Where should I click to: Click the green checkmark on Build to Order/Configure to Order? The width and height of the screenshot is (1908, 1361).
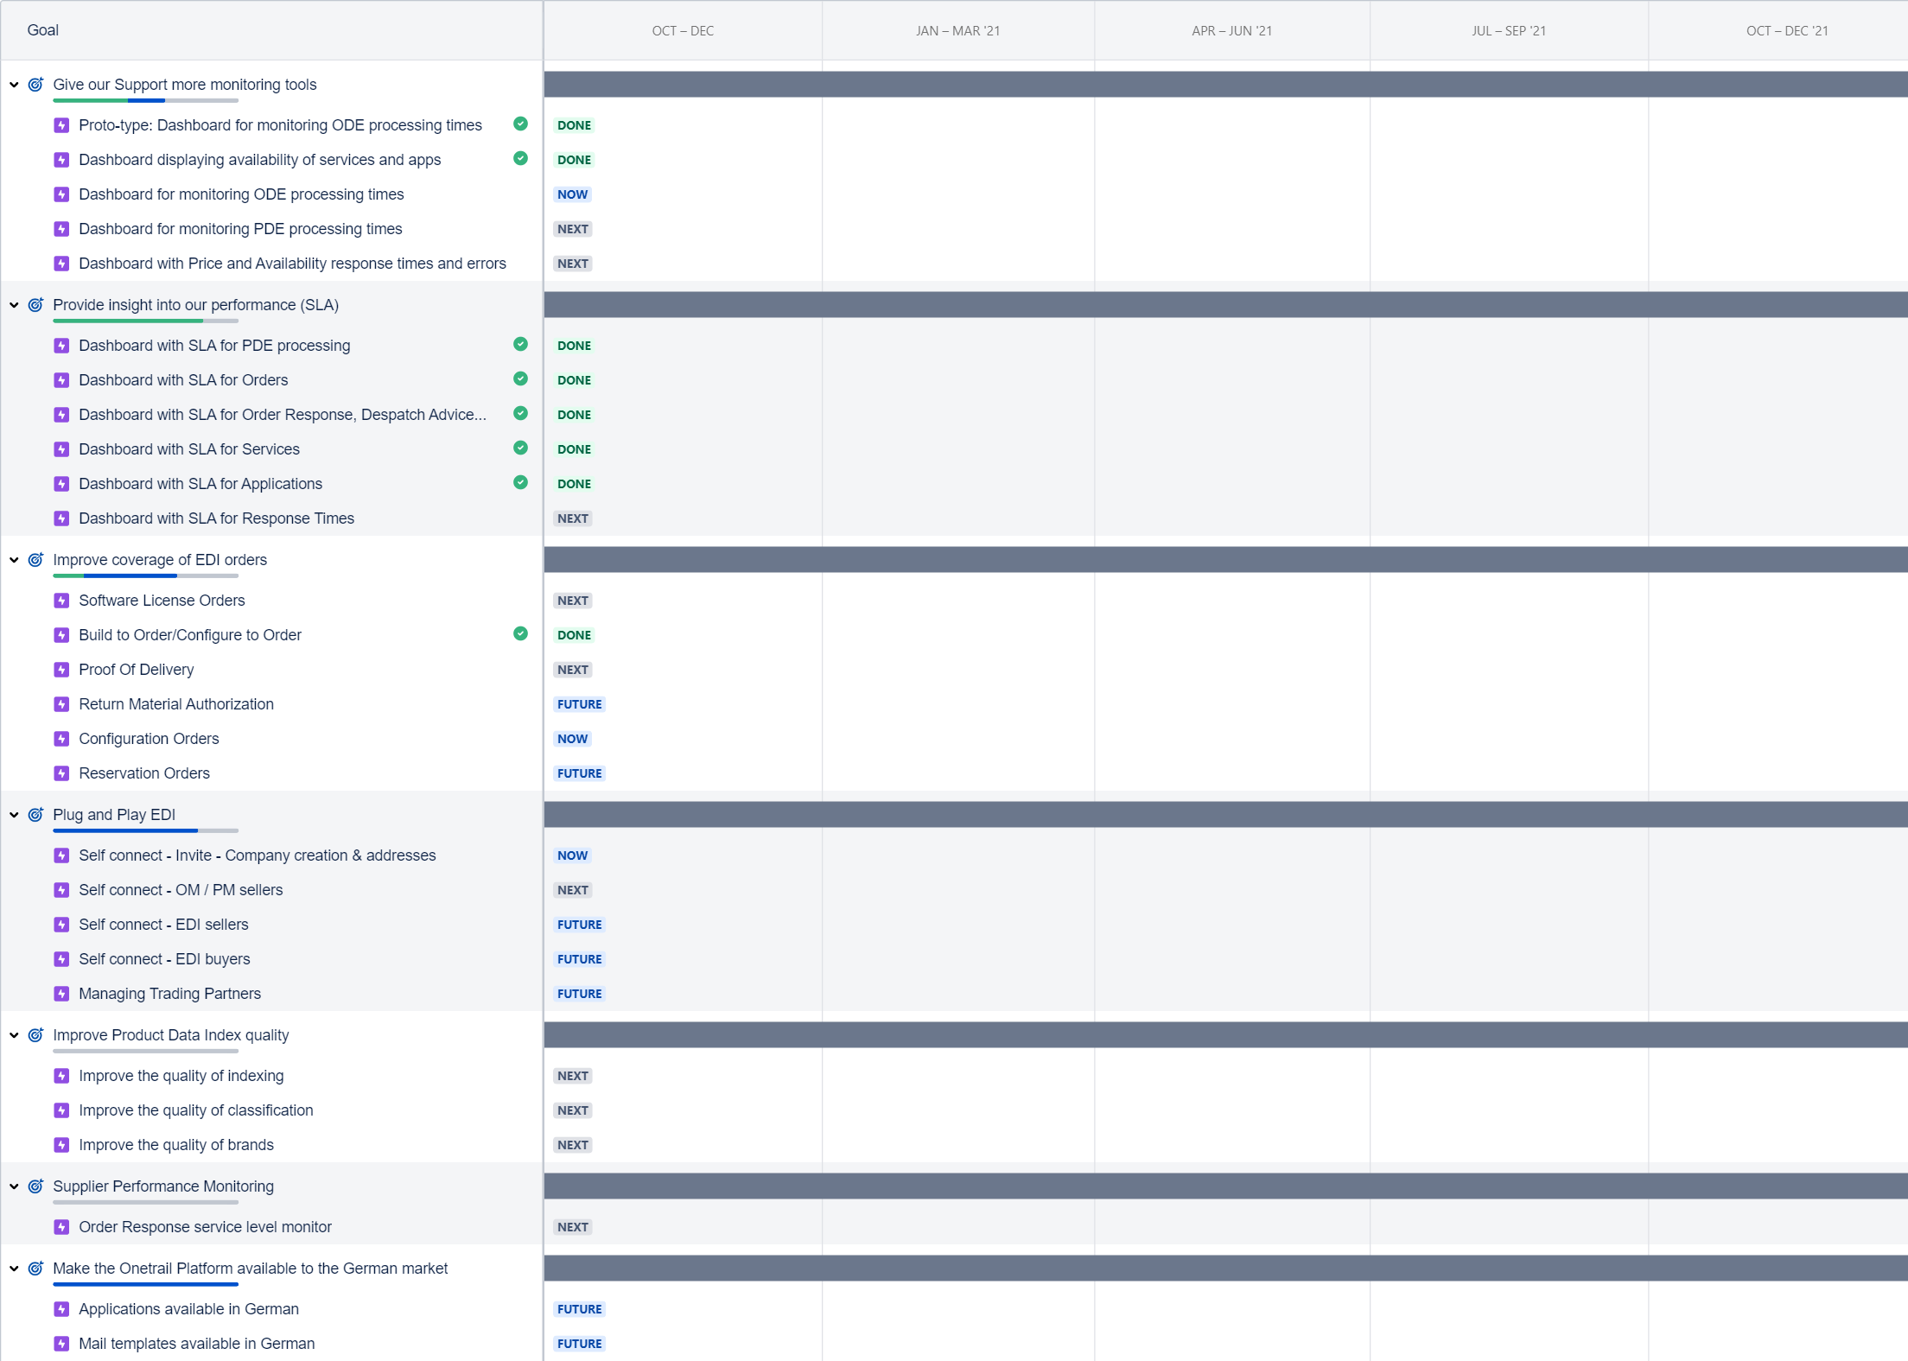tap(520, 633)
